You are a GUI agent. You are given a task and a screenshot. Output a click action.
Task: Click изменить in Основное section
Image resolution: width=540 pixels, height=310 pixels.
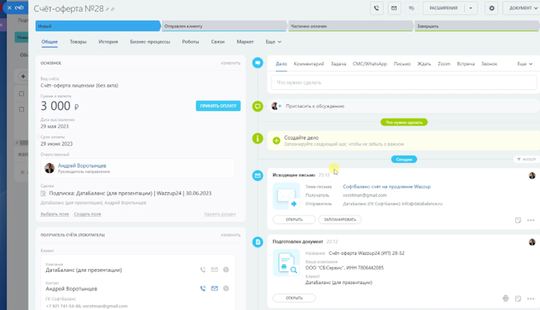click(231, 63)
